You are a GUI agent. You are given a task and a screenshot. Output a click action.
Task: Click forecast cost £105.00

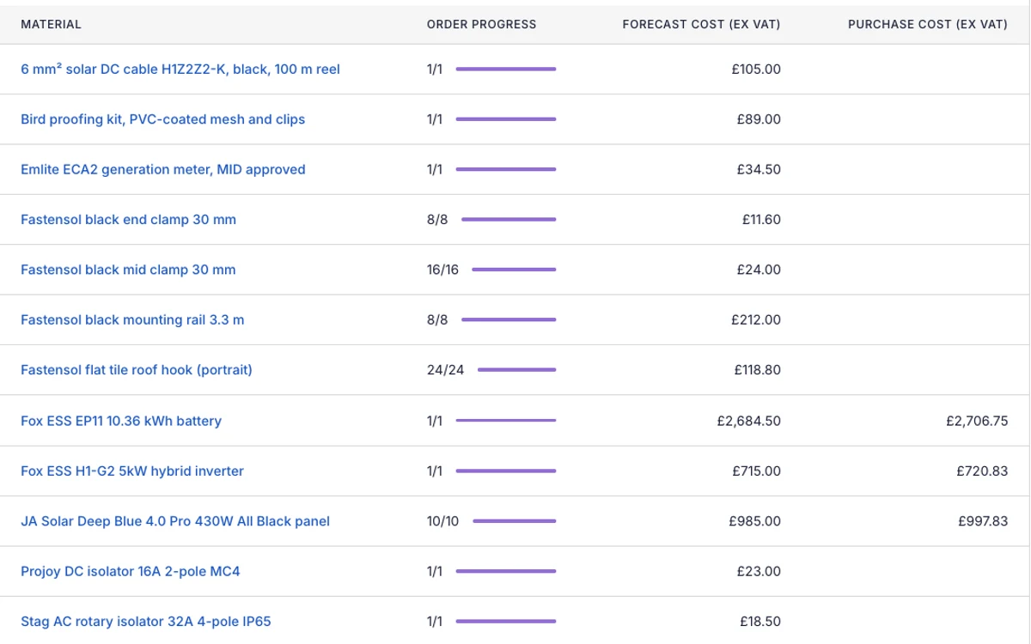tap(756, 69)
